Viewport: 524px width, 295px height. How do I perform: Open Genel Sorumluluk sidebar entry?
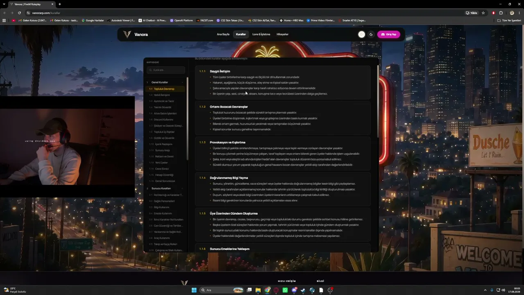pyautogui.click(x=165, y=181)
